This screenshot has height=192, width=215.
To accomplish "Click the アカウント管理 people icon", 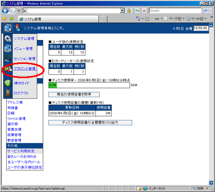I will [x=8, y=69].
